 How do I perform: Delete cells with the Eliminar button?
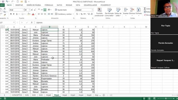coord(132,12)
